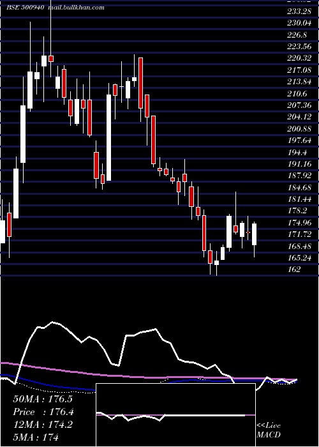319x447 pixels.
Task: Click the 168.48 price axis label
Action: tap(299, 246)
